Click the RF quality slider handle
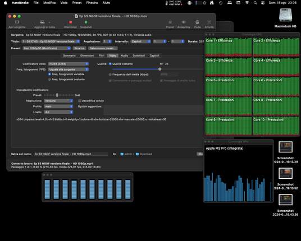Viewport: 301px width, 241px height. pyautogui.click(x=159, y=69)
